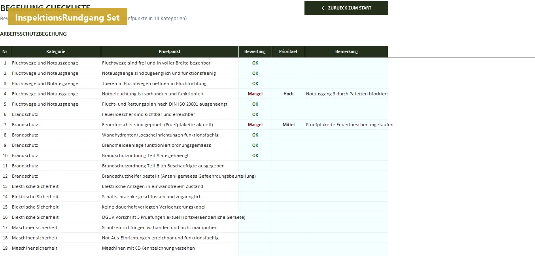Click the Zurueck zum Start button
535x256 pixels.
346,8
